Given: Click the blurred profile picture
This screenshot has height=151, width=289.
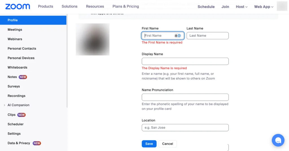Looking at the screenshot, I should pyautogui.click(x=93, y=39).
